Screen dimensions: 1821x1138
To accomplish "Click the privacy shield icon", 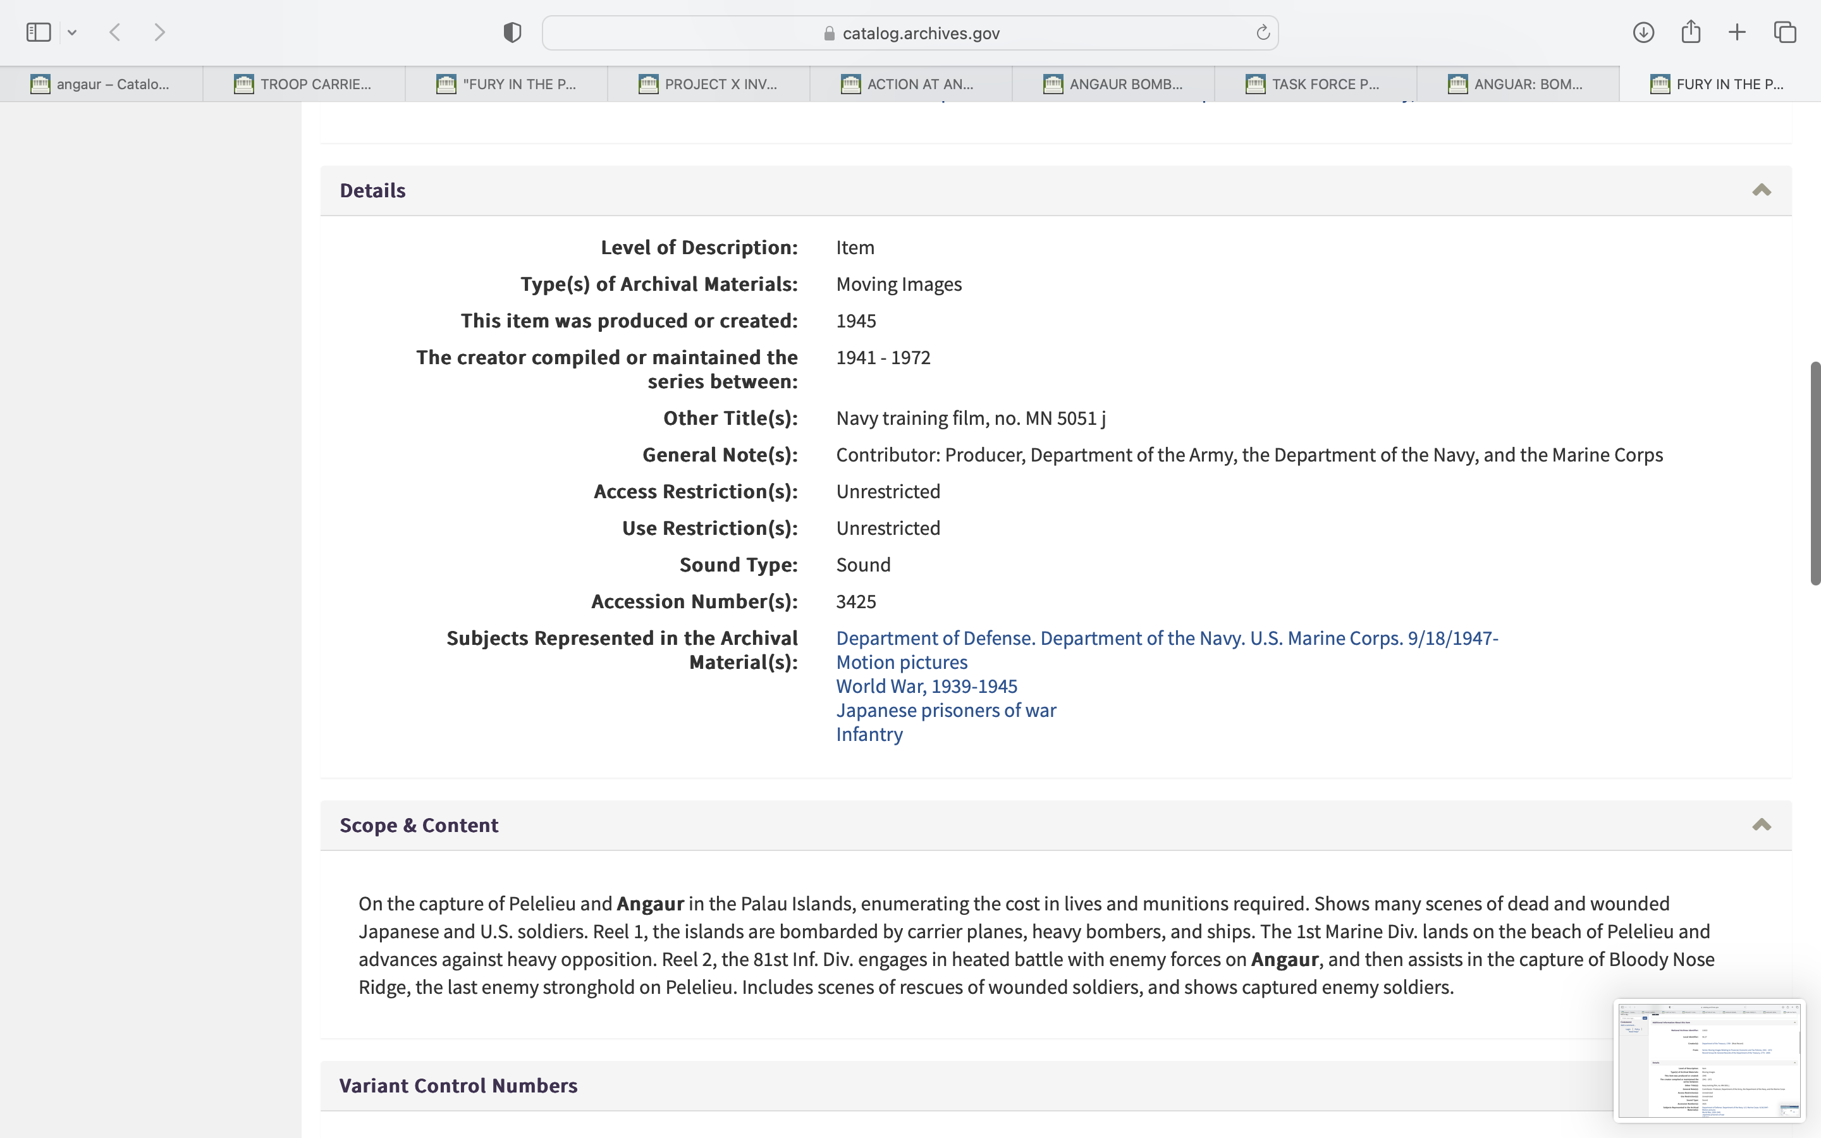I will [512, 32].
